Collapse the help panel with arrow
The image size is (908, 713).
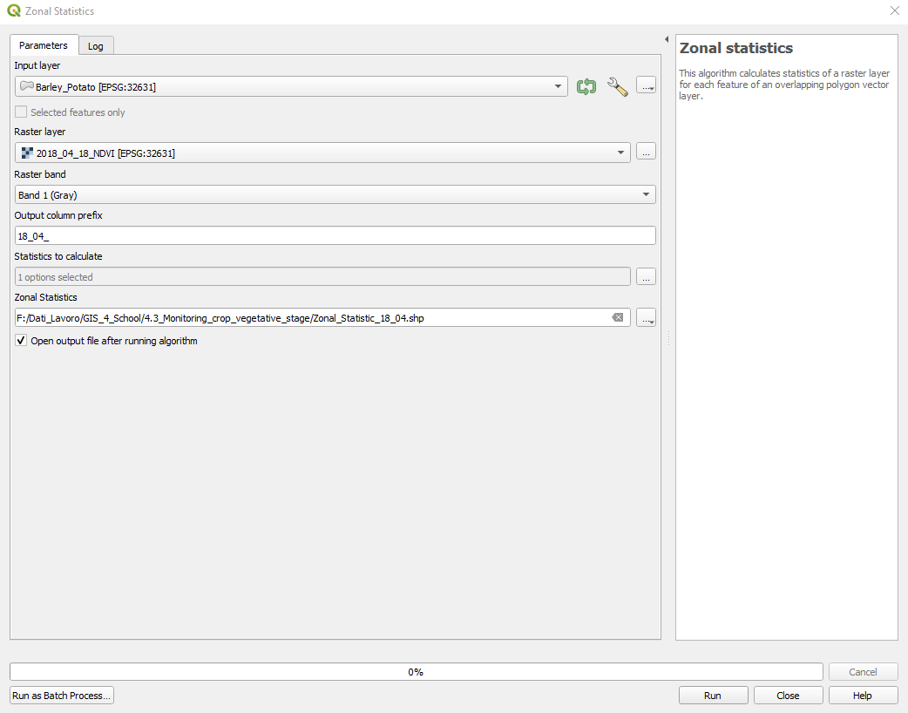tap(667, 39)
